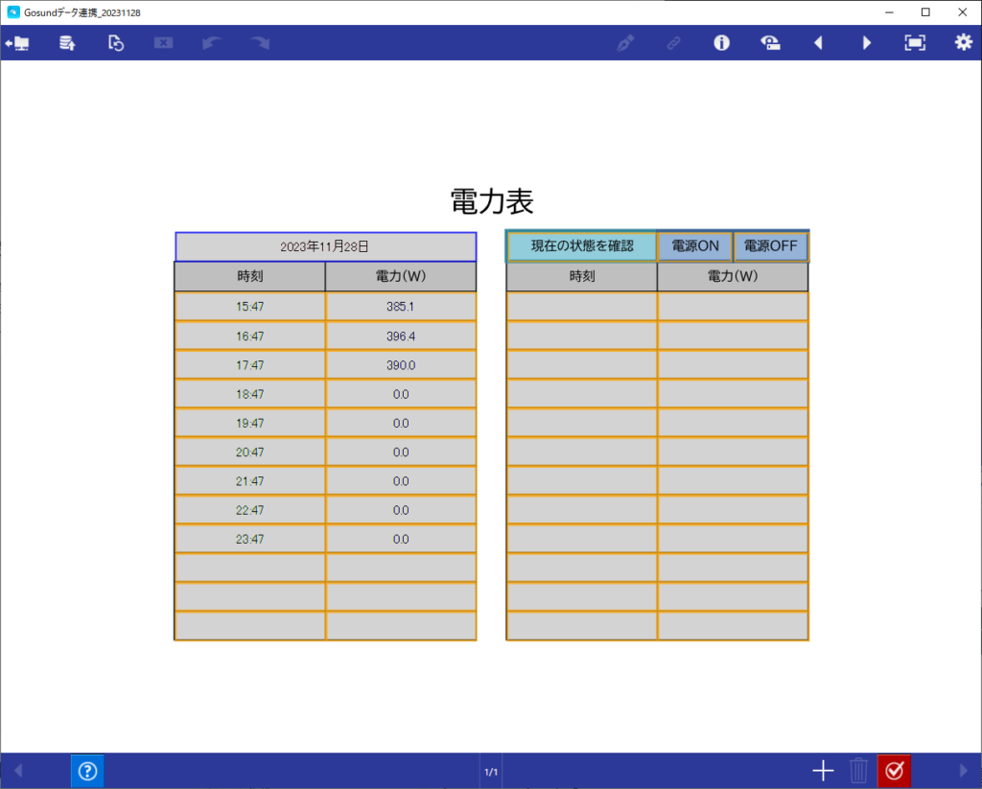The width and height of the screenshot is (982, 789).
Task: Select the 15:47 time cell
Action: click(x=249, y=307)
